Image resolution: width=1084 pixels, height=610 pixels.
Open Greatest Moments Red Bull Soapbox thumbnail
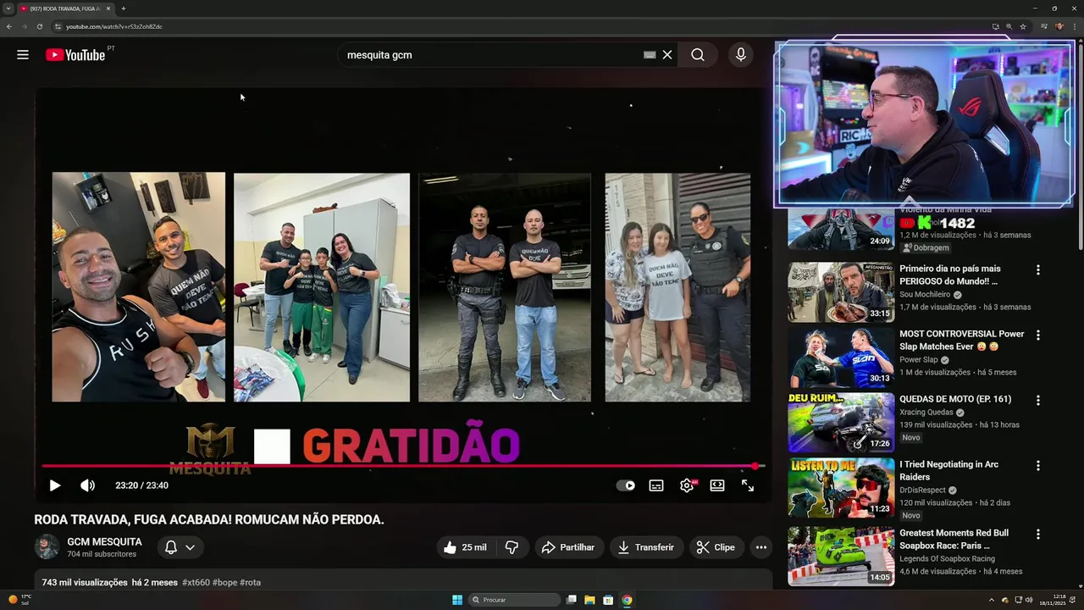click(841, 557)
